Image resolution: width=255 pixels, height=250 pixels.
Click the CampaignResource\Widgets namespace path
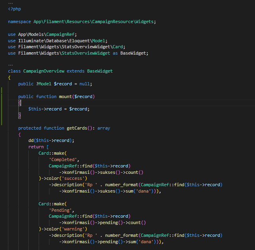coord(123,22)
